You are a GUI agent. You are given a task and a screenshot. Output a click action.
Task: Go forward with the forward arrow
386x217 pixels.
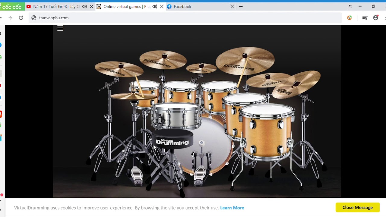click(x=10, y=18)
